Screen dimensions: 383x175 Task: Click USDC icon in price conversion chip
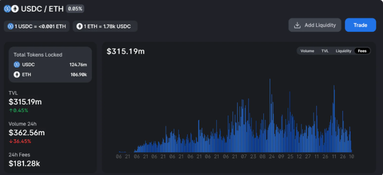(x=11, y=26)
